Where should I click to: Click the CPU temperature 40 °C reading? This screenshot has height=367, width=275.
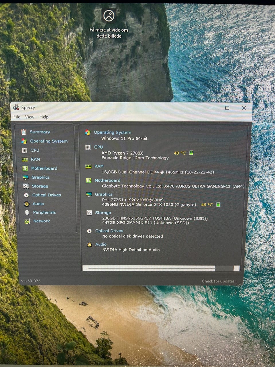[180, 153]
